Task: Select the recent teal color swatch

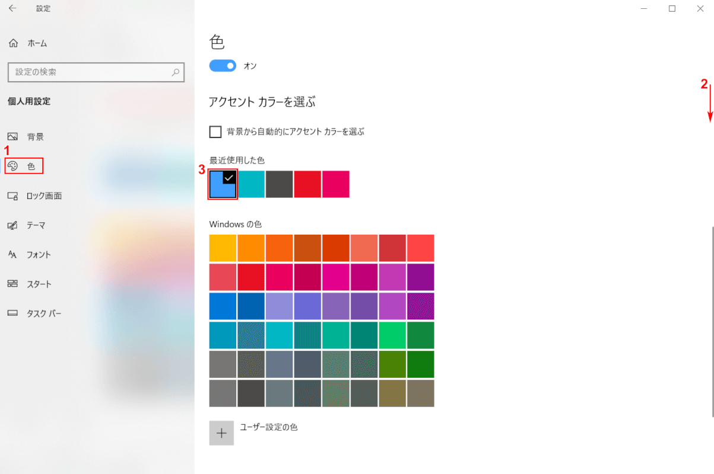Action: (x=251, y=184)
